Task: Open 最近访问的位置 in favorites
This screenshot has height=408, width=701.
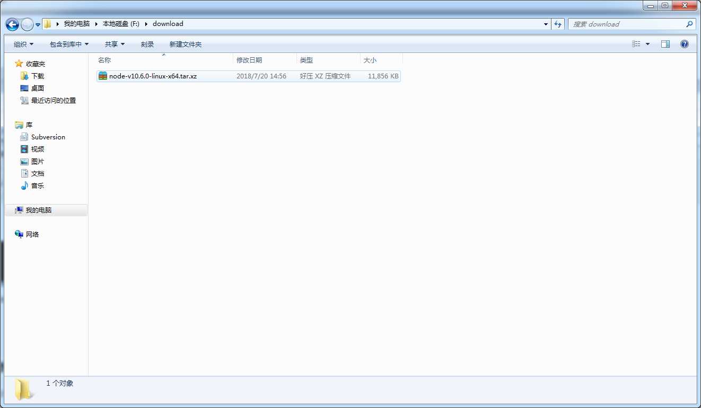Action: click(x=54, y=100)
